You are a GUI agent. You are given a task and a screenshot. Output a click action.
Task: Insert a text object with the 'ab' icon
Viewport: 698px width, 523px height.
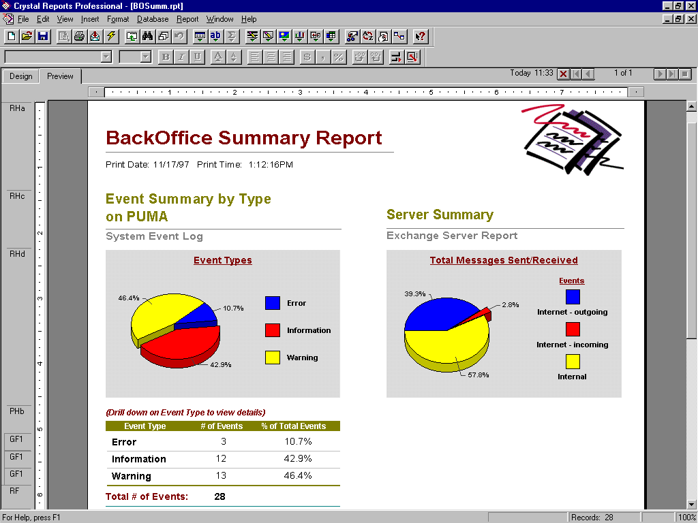(x=215, y=37)
